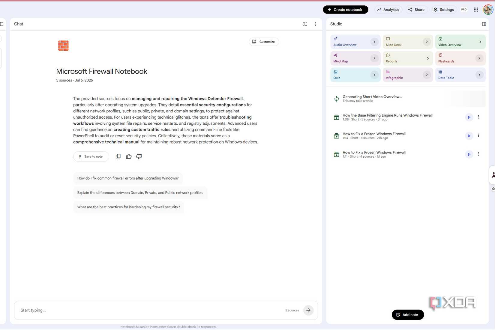Screen dimensions: 495x330
Task: Expand Mind Map options chevron
Action: 374,58
